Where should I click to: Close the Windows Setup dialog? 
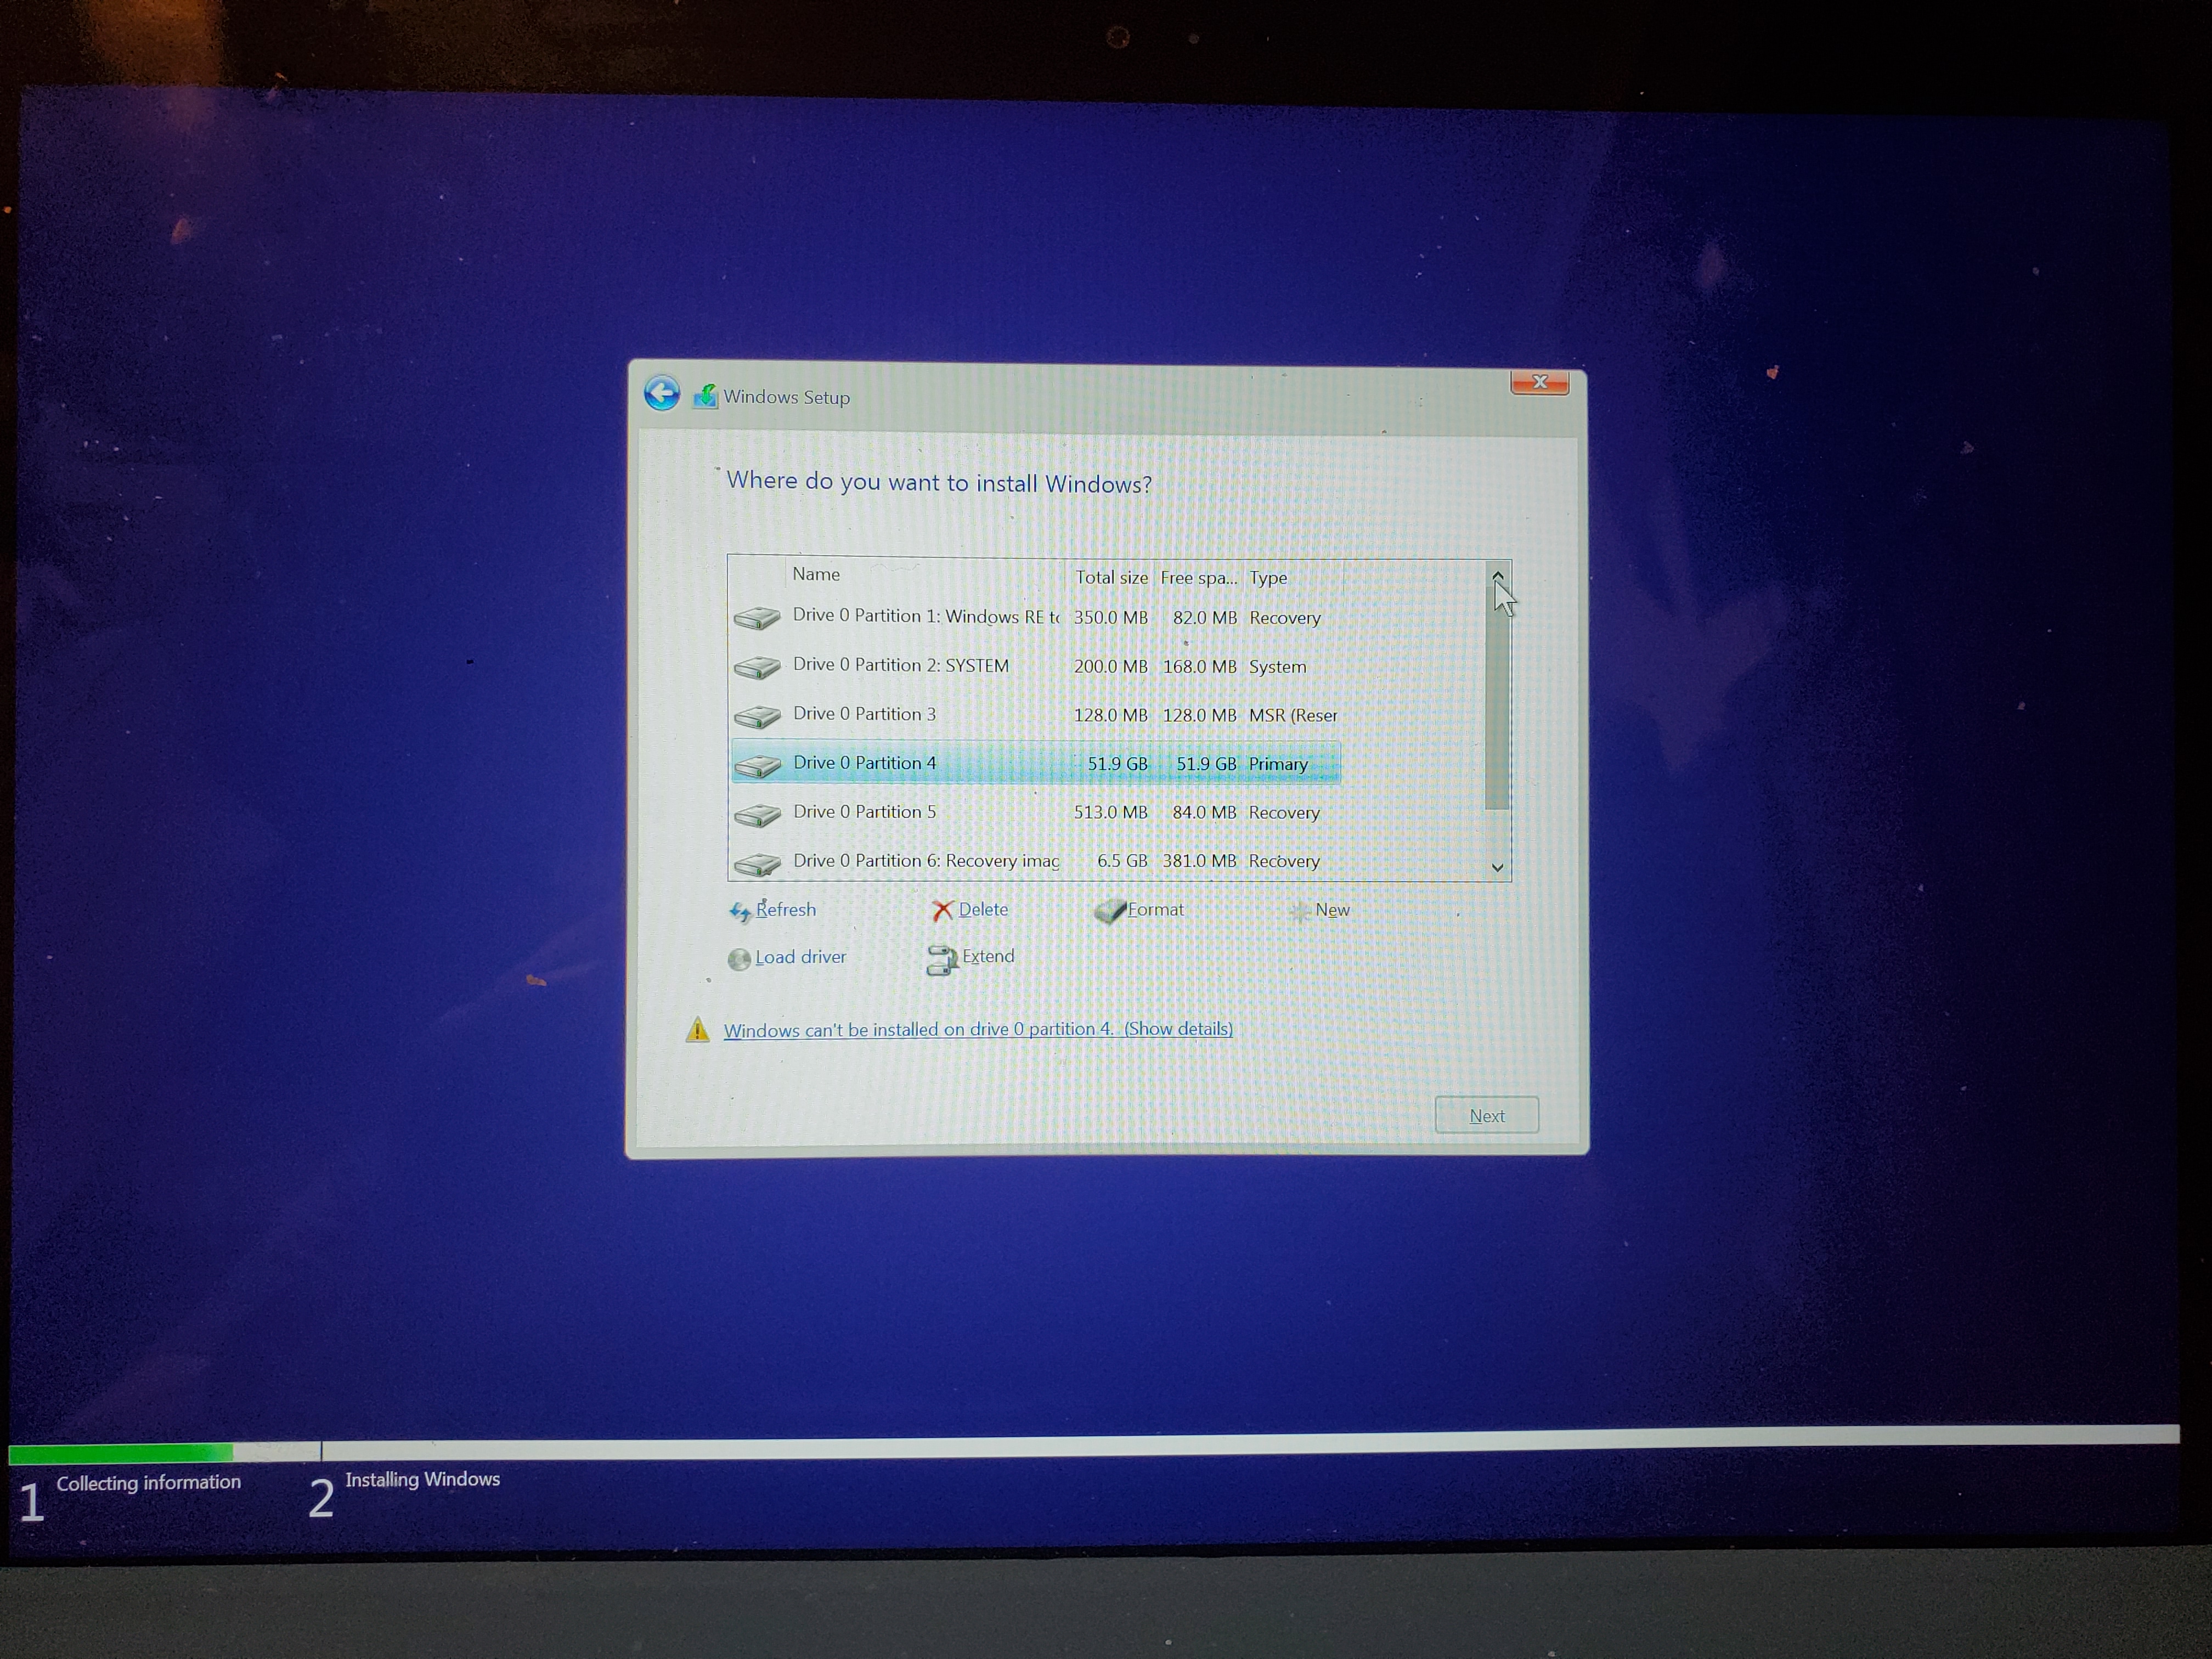[1539, 382]
